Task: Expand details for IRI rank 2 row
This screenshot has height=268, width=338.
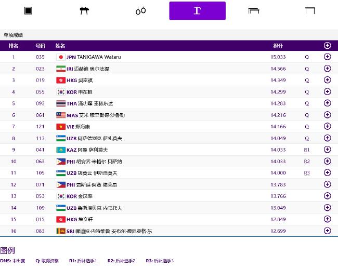Action: [327, 69]
